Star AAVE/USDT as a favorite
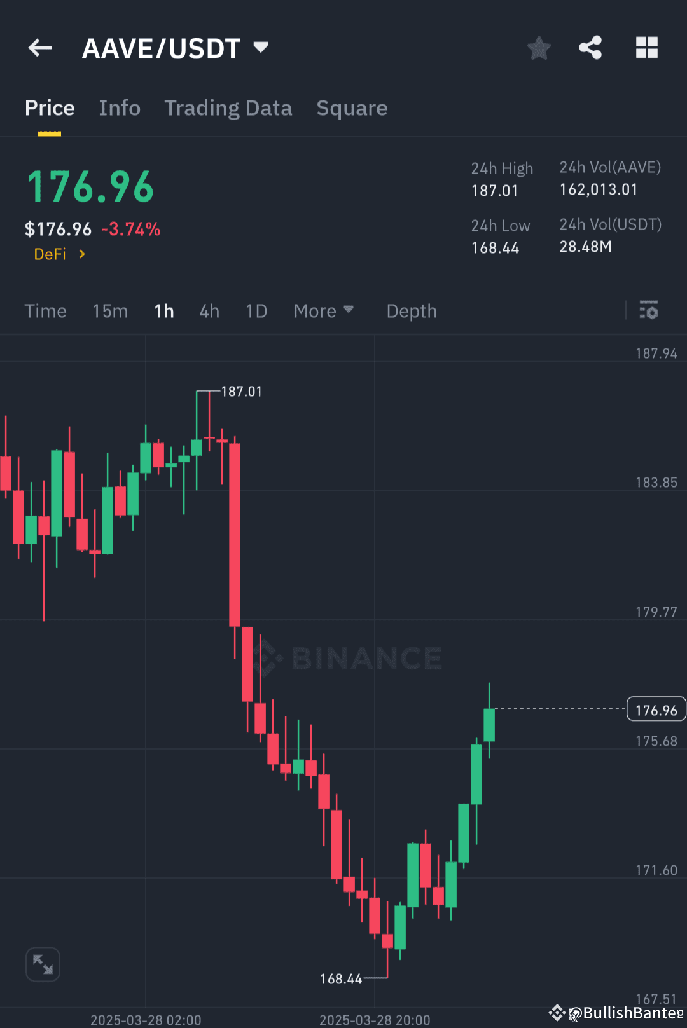This screenshot has width=687, height=1028. [539, 48]
